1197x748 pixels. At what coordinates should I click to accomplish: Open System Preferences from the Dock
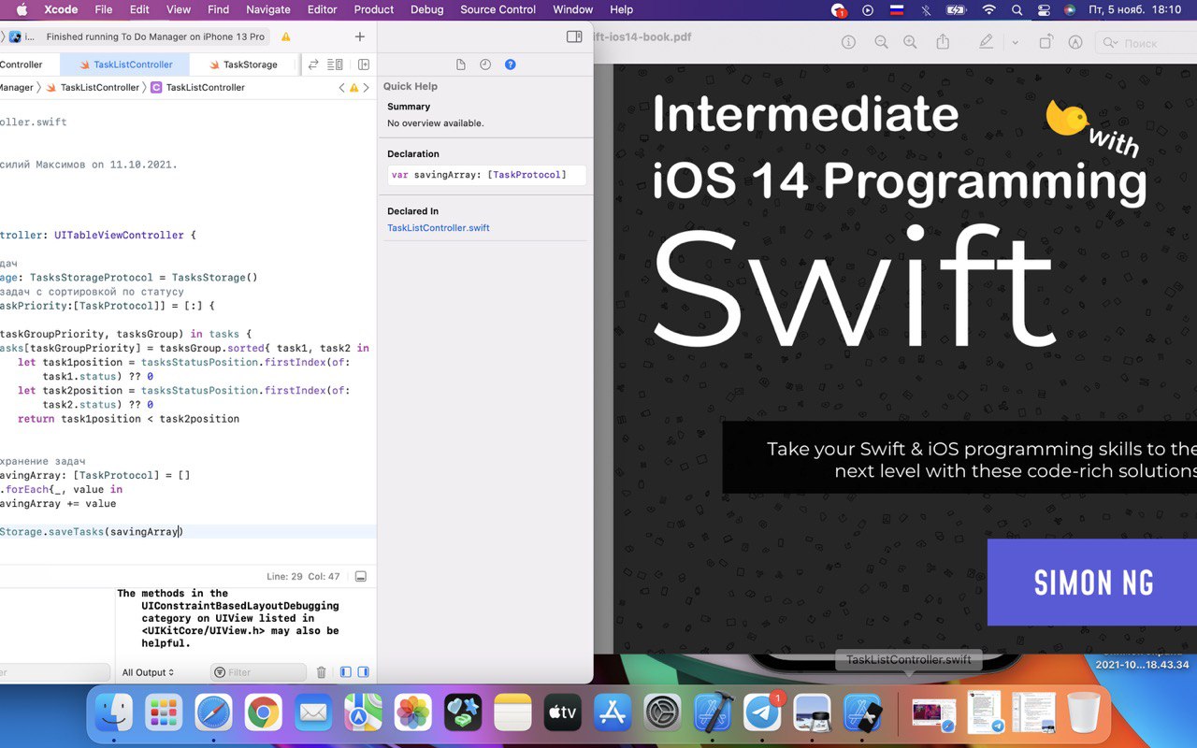662,713
